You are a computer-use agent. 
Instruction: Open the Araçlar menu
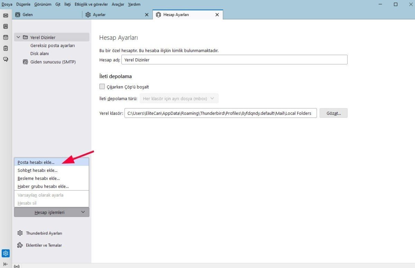pos(117,4)
